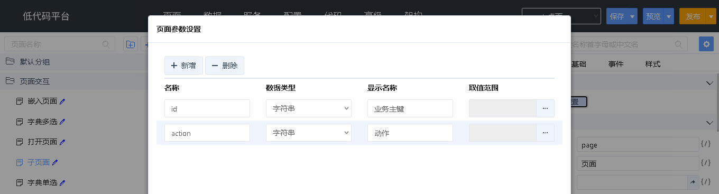Screen dimensions: 719x194
Task: Edit display name field 动作
Action: coord(410,133)
